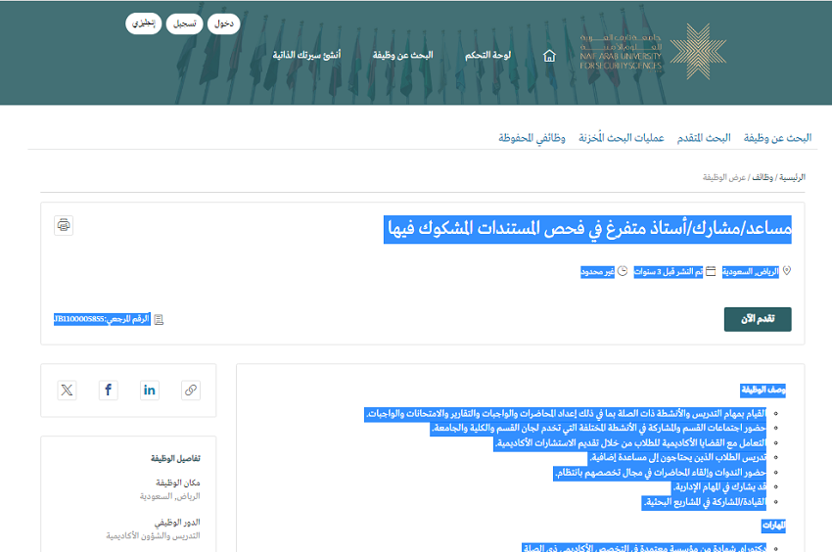The height and width of the screenshot is (552, 832).
Task: Click the print icon on job card
Action: pyautogui.click(x=64, y=225)
